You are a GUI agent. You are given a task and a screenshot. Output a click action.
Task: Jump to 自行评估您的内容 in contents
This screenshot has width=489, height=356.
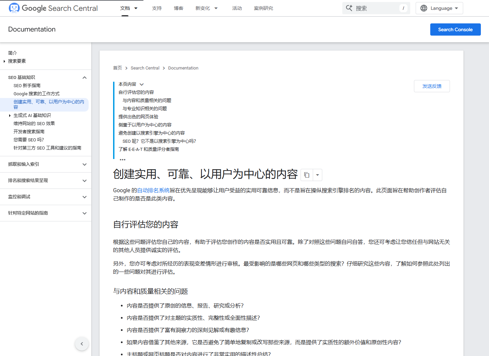click(x=136, y=93)
